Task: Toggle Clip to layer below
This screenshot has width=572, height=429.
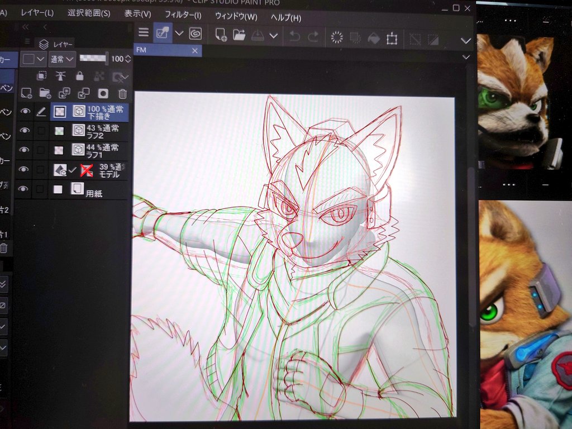Action: pyautogui.click(x=41, y=75)
